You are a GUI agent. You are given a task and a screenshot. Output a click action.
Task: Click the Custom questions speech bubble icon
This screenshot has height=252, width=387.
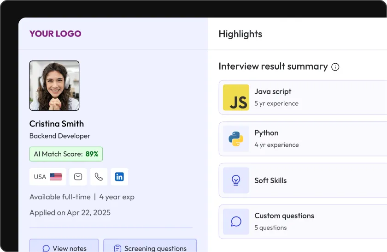236,222
